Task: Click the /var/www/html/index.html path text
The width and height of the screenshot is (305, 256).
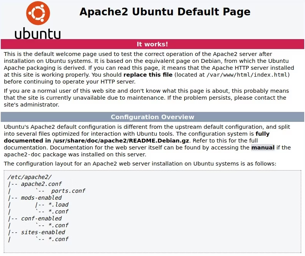Action: (x=247, y=75)
